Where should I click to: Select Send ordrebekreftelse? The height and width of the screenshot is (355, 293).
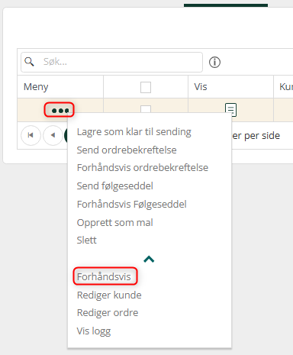point(127,150)
